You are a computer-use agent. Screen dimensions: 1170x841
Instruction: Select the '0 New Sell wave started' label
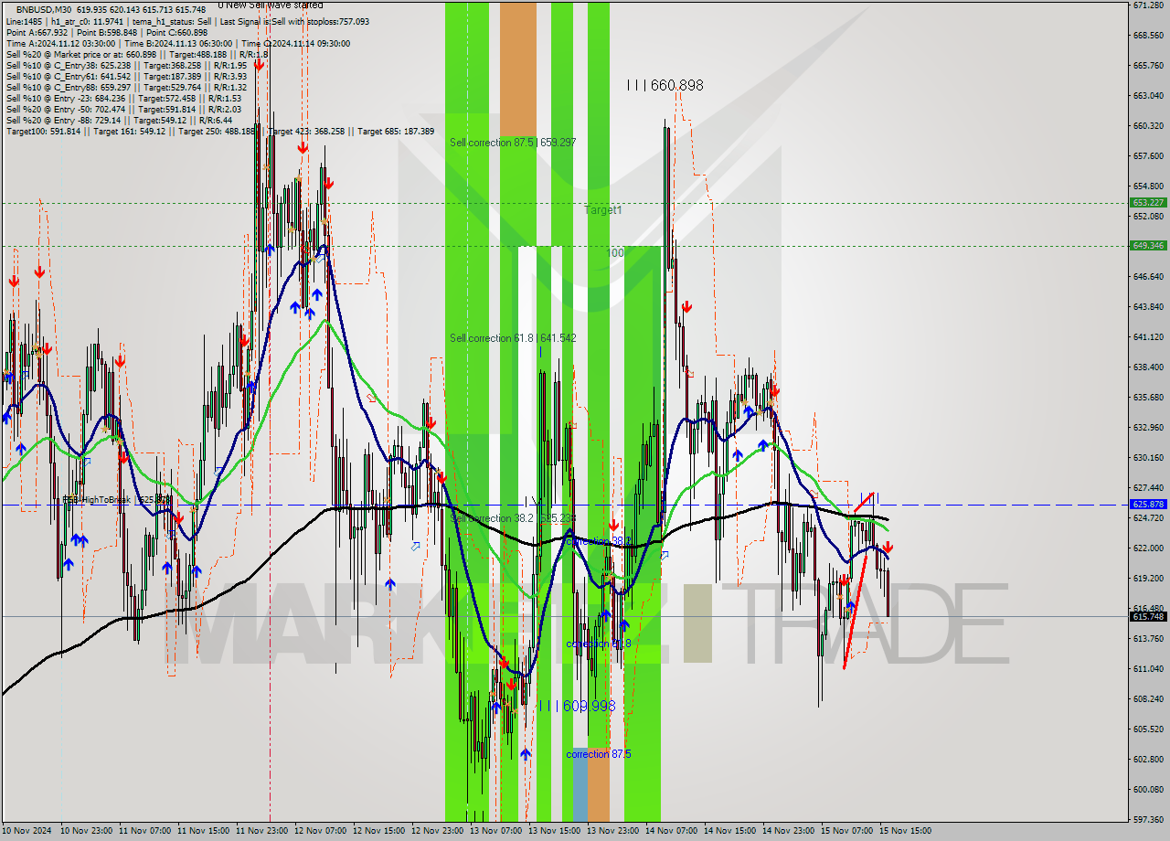(x=270, y=5)
